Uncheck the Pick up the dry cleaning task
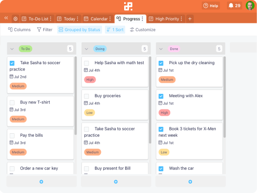The height and width of the screenshot is (193, 257). coord(161,63)
